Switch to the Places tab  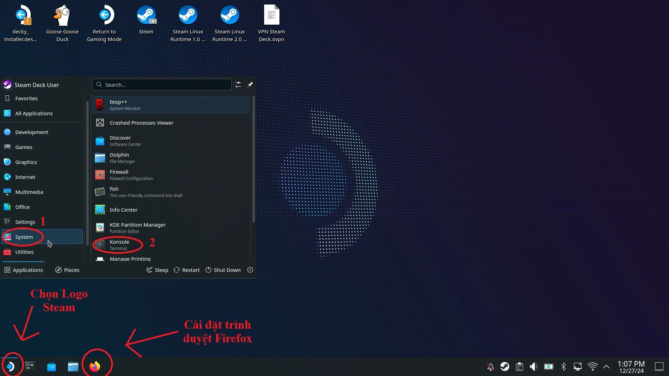click(x=68, y=270)
